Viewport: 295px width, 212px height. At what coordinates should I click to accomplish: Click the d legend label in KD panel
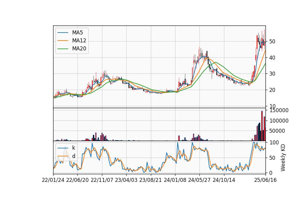[x=73, y=156]
